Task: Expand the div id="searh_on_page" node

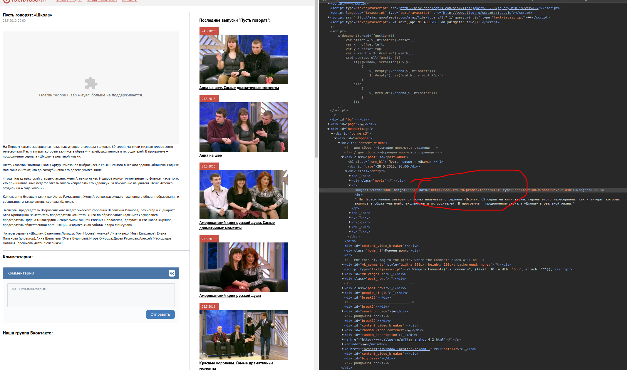Action: click(343, 312)
